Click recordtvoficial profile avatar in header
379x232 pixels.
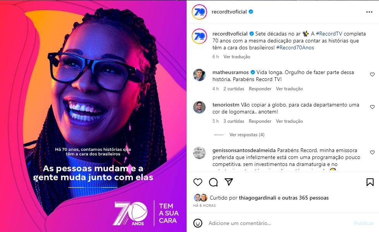click(199, 12)
